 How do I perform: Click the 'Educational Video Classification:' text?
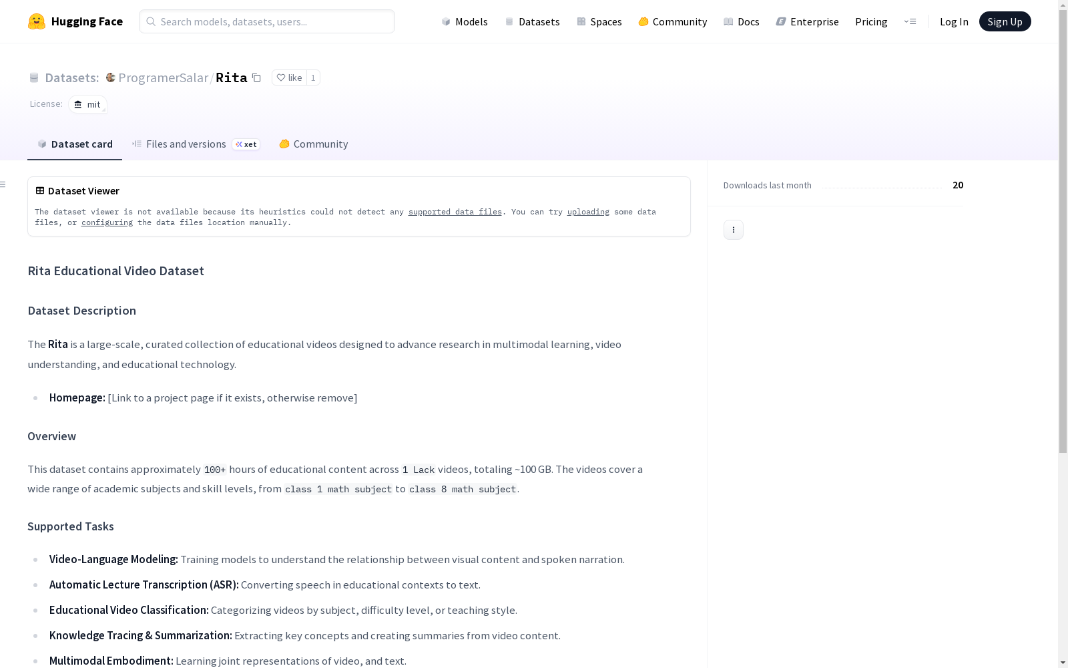coord(129,610)
